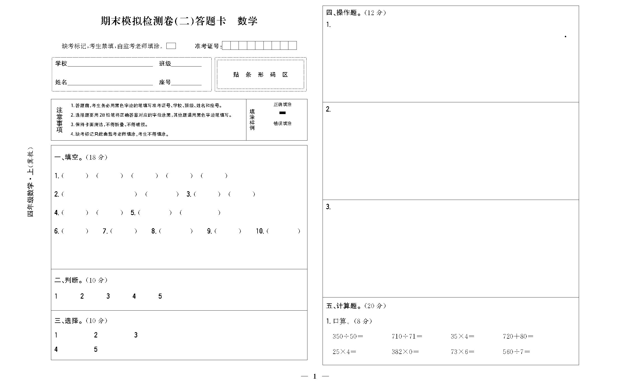Click the 正确填涂 black sample mark
The image size is (630, 385).
coord(283,113)
